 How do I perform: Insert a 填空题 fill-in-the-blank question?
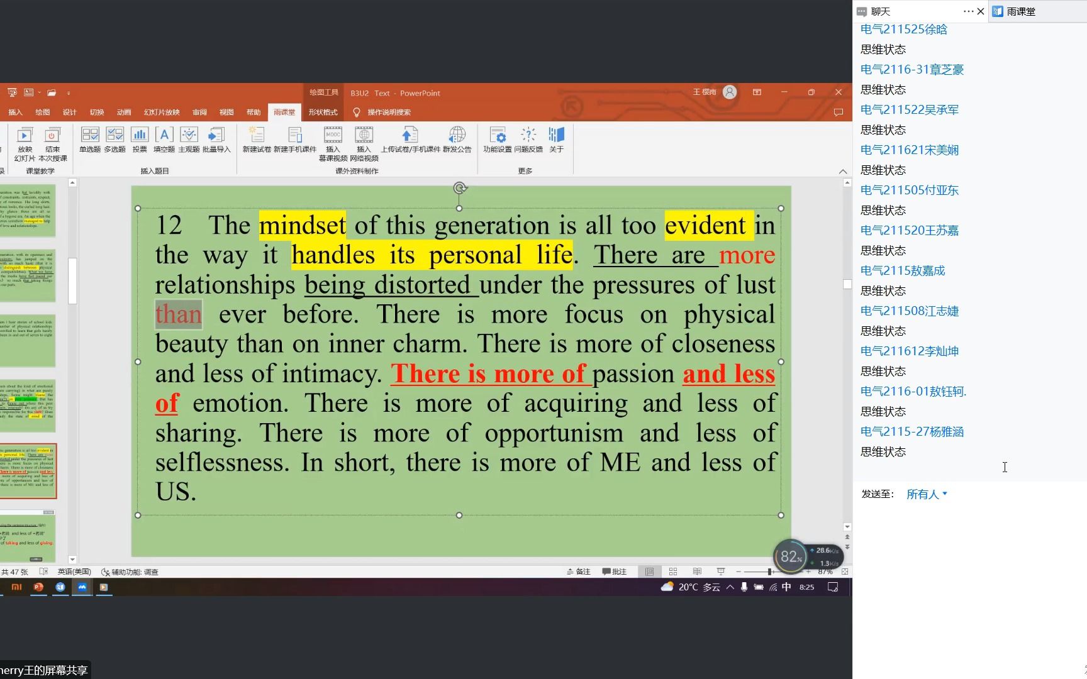point(164,140)
